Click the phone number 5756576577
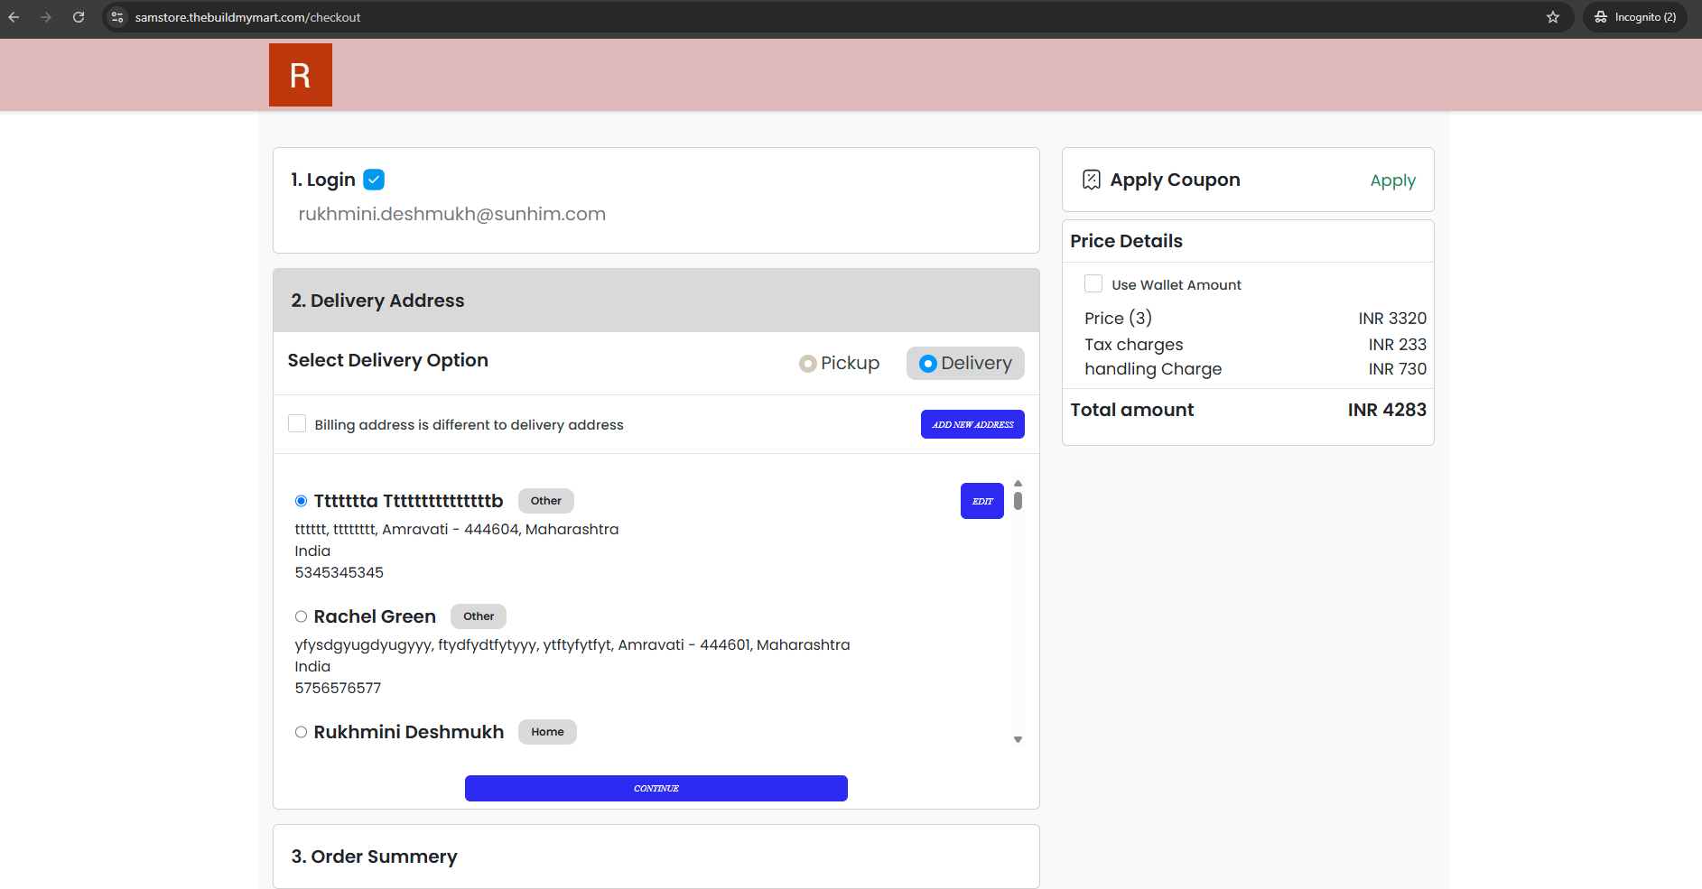1702x889 pixels. pyautogui.click(x=338, y=689)
